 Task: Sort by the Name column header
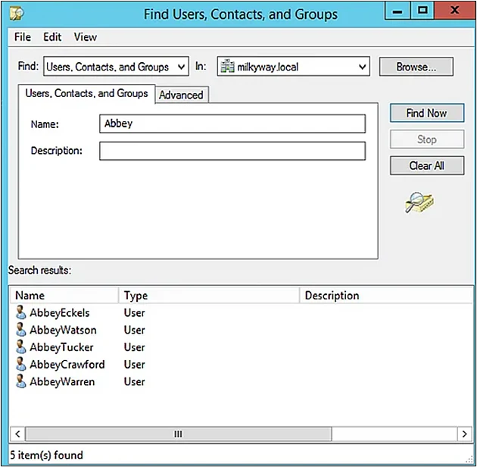[64, 295]
